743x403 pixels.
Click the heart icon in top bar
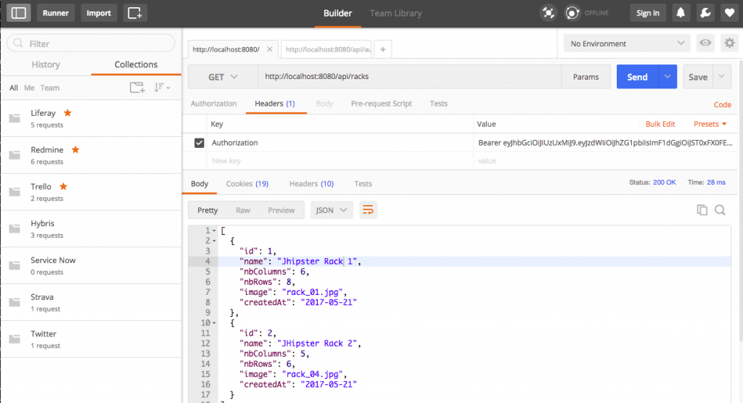728,13
